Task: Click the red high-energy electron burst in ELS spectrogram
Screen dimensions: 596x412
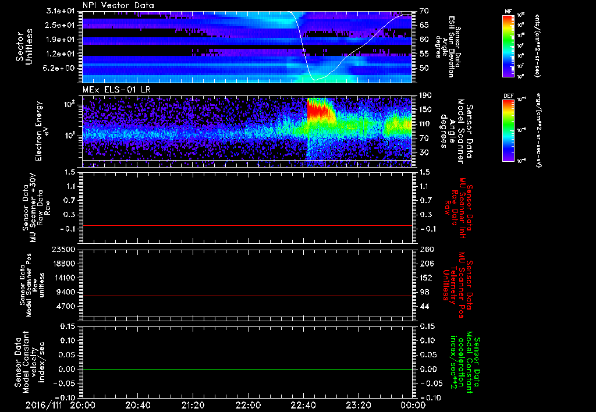Action: (x=321, y=110)
